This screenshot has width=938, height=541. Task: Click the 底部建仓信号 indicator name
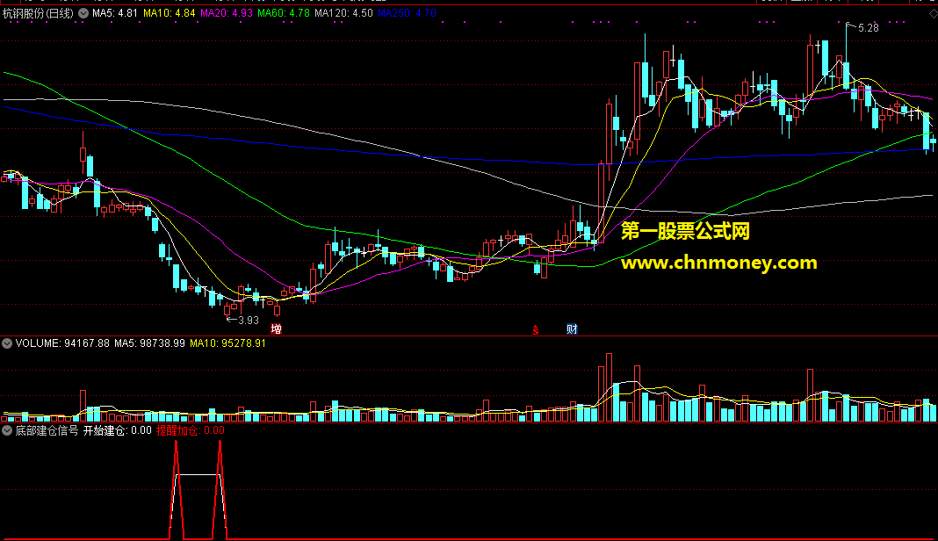[x=47, y=430]
